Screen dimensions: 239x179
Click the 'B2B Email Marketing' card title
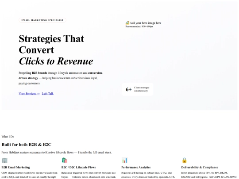tap(15, 167)
